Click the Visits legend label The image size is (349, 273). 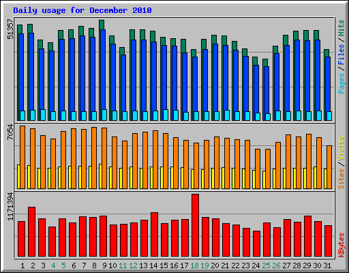(342, 149)
